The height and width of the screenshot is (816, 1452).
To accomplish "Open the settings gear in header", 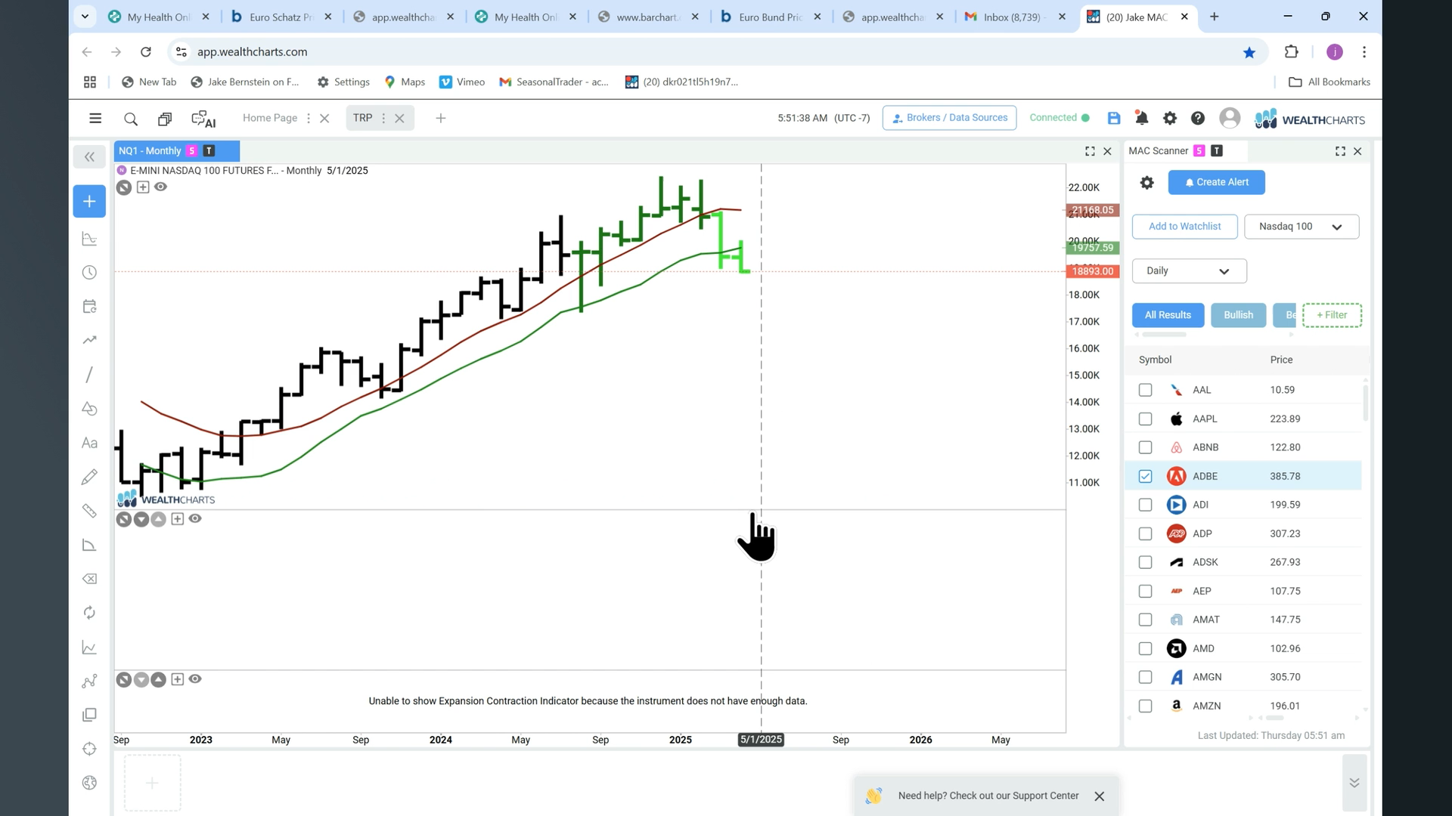I will (x=1170, y=118).
